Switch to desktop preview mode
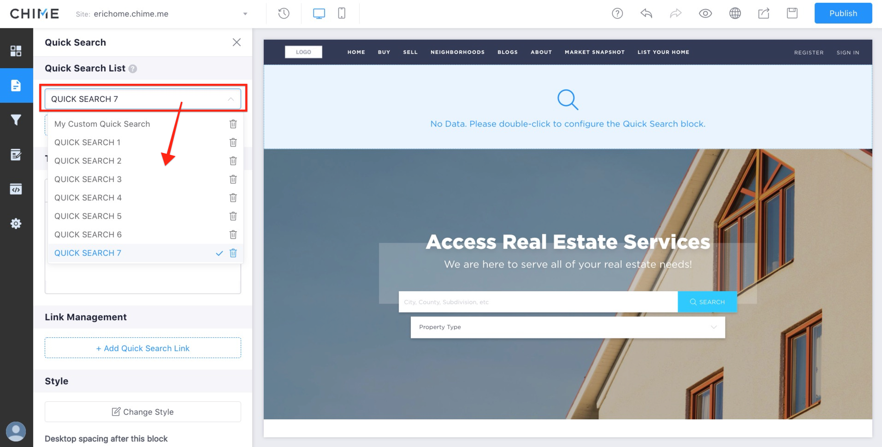Viewport: 882px width, 447px height. (319, 13)
